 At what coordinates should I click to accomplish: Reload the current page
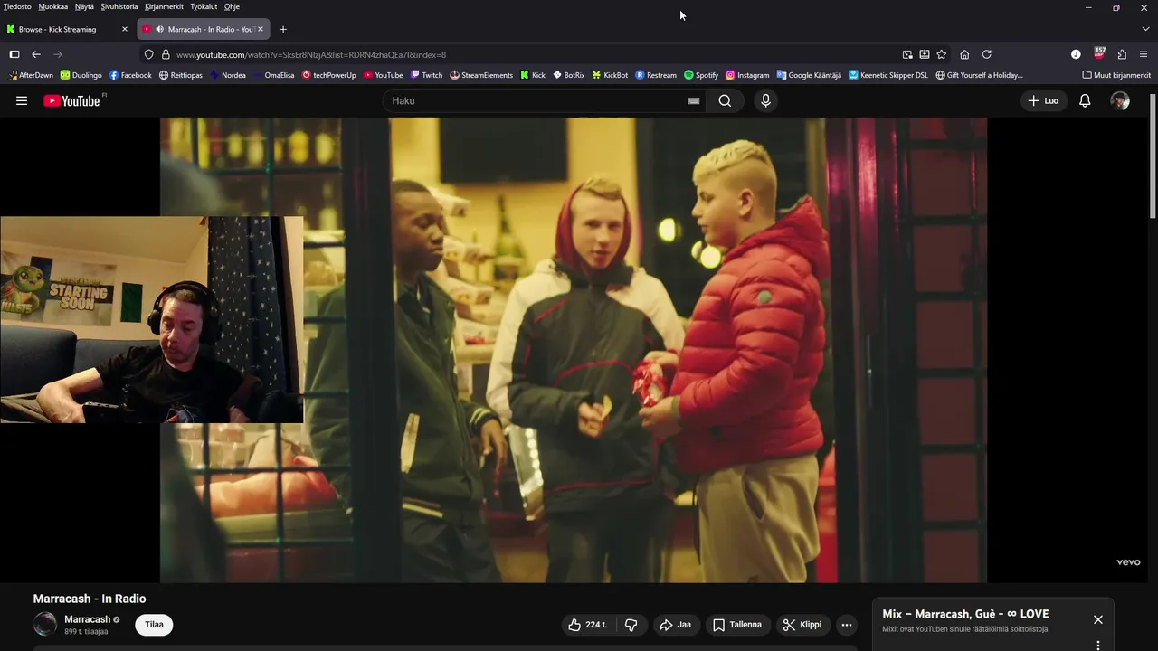(x=987, y=54)
